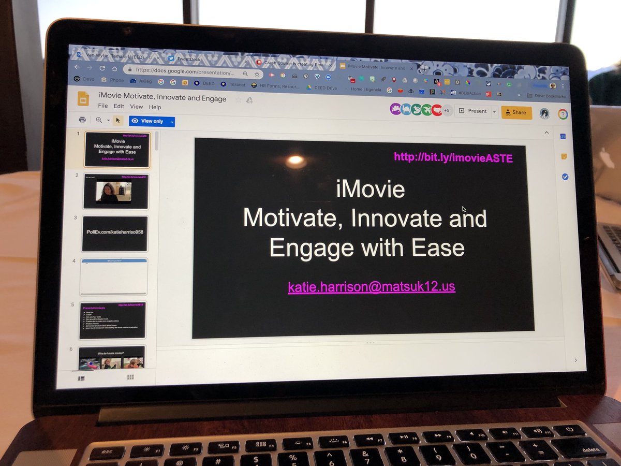Open the Intranet bookmark
Screen dimensions: 621x466
(232, 84)
